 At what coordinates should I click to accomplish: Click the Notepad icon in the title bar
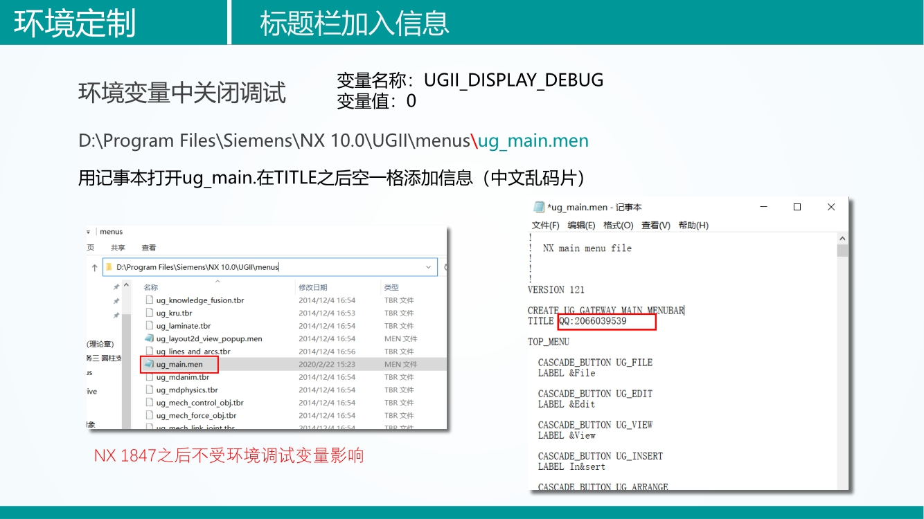[539, 207]
